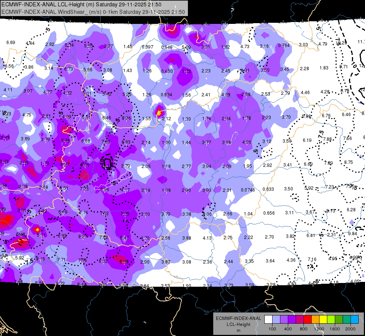The width and height of the screenshot is (365, 336).
Task: Click the wind shear value 6.76
Action: [x=326, y=115]
